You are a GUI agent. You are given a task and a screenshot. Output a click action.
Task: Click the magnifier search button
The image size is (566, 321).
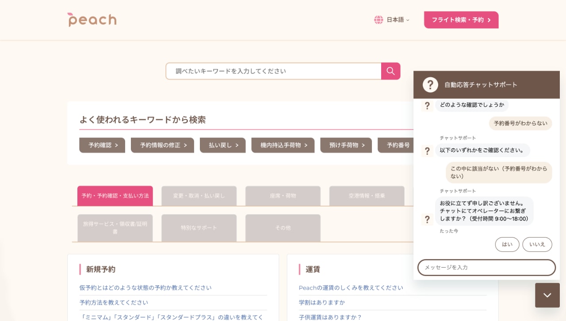391,71
